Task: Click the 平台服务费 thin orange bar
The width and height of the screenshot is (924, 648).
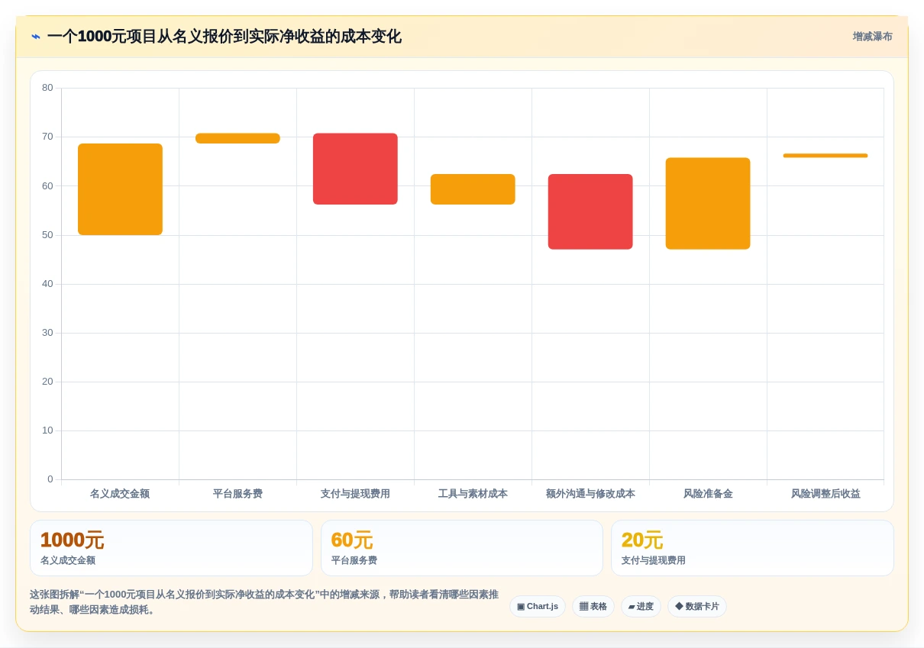Action: tap(237, 138)
